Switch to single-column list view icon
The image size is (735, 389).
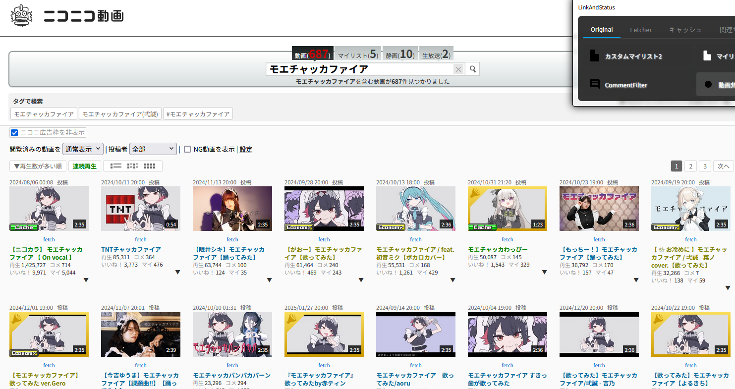point(115,166)
